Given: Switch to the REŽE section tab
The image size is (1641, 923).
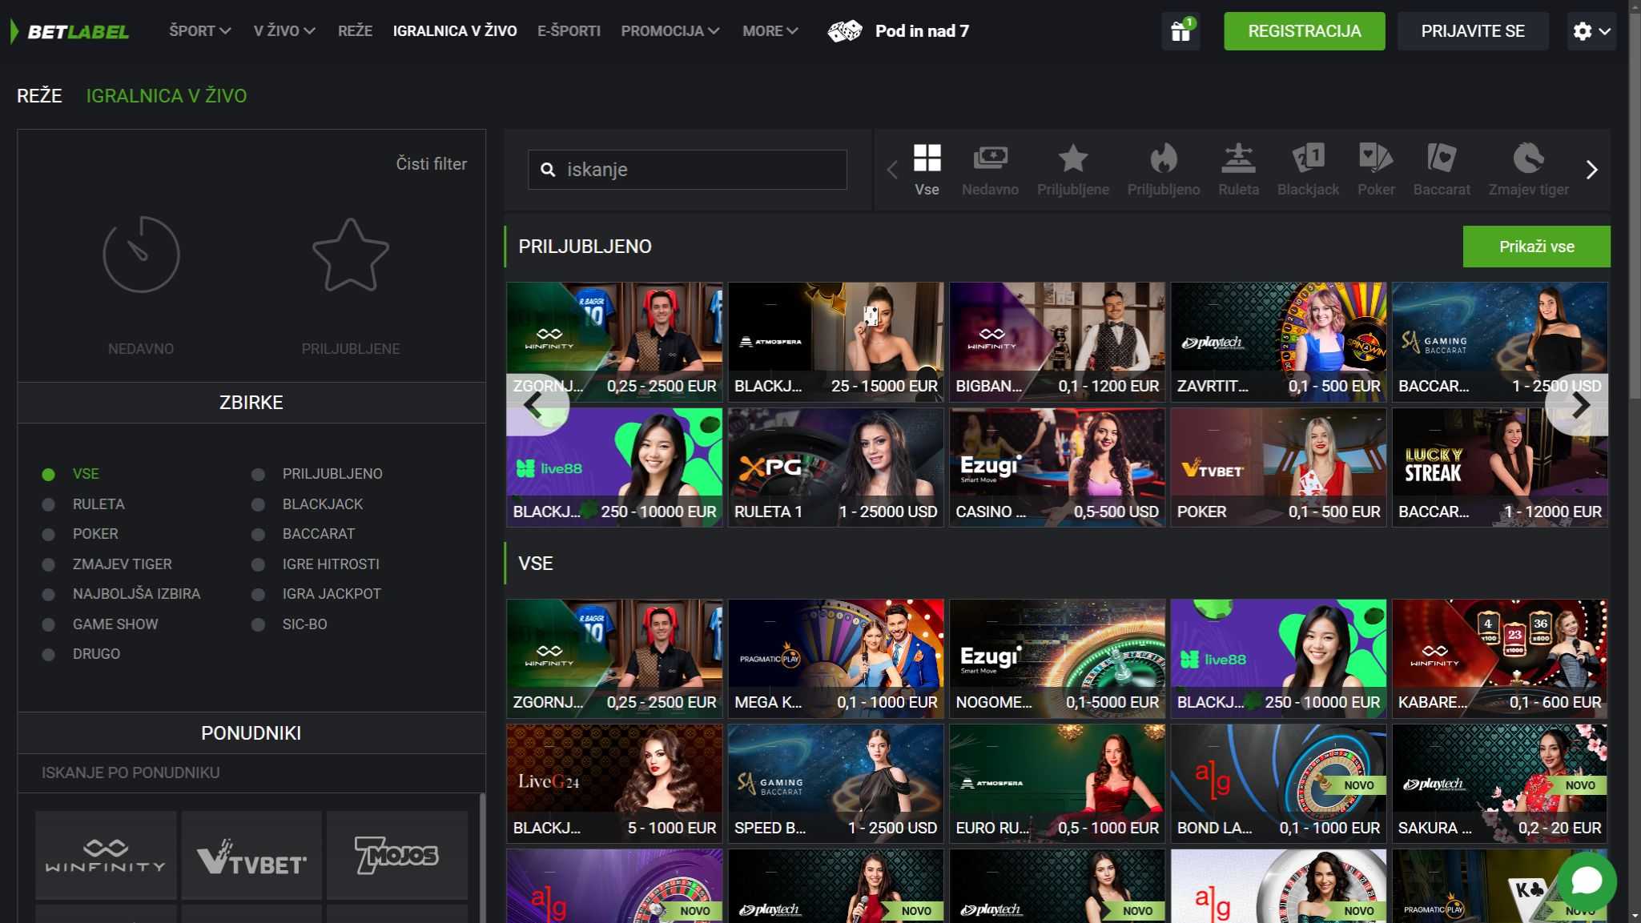Looking at the screenshot, I should click(39, 96).
